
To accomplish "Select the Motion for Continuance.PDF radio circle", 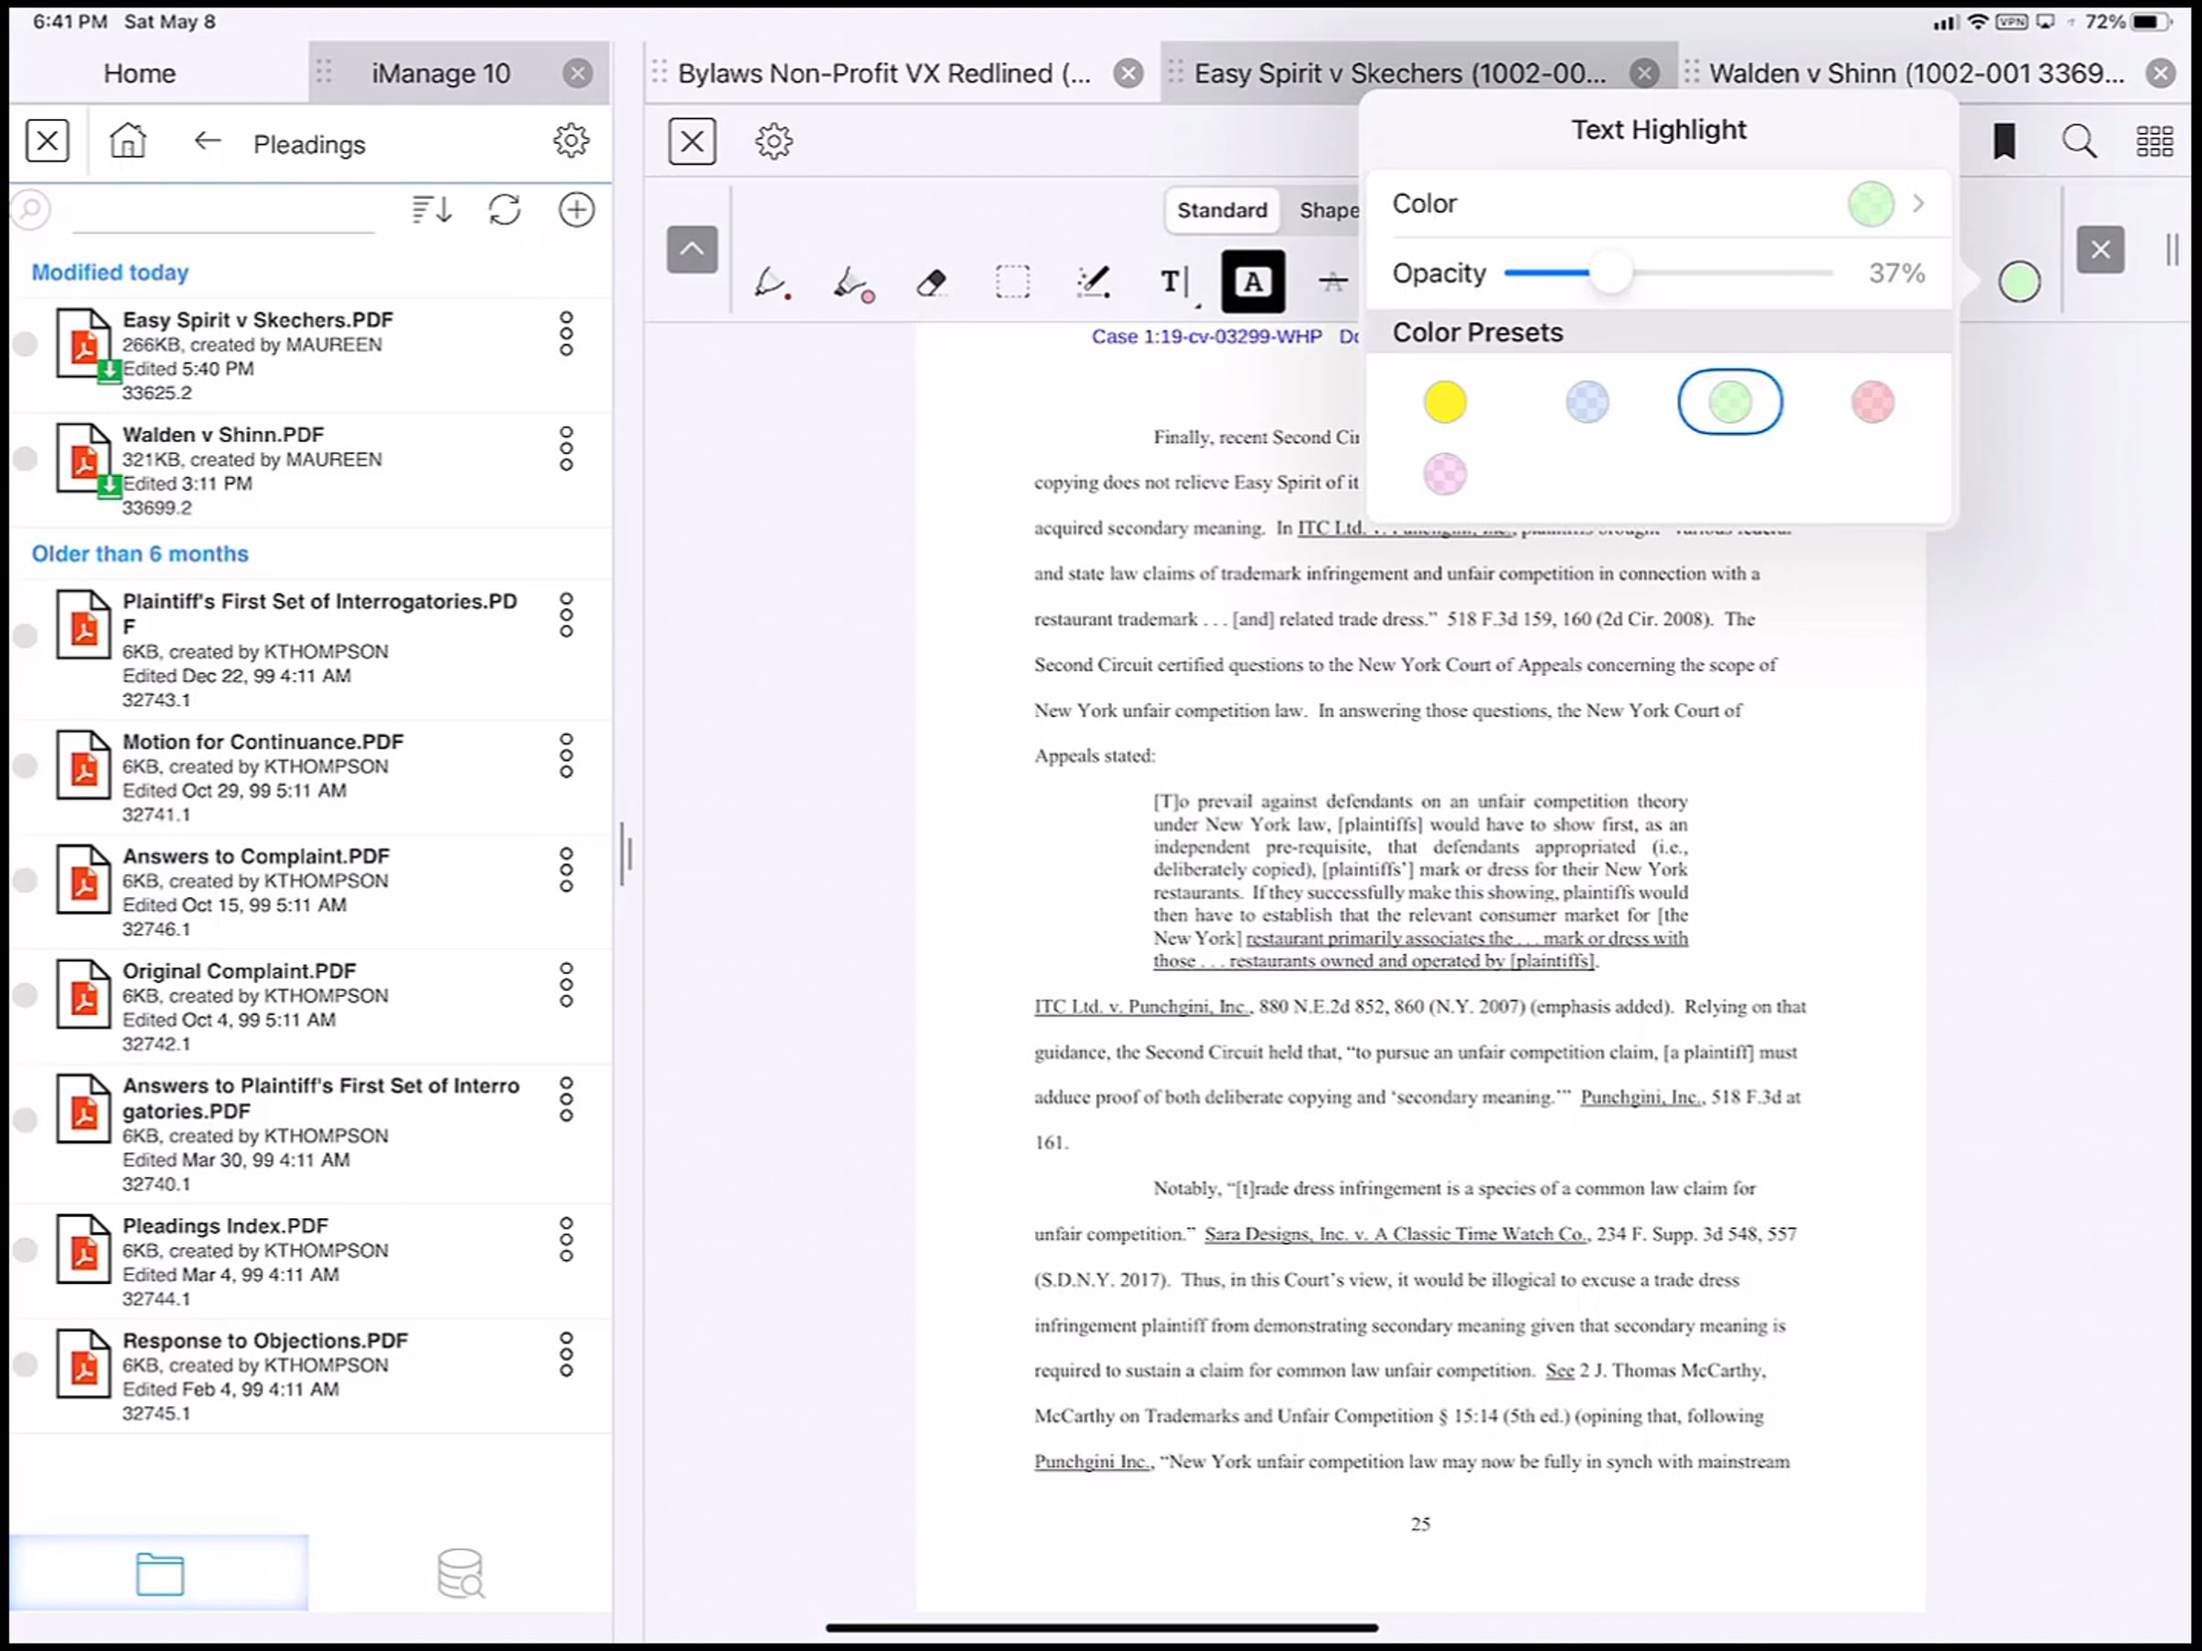I will tap(25, 766).
